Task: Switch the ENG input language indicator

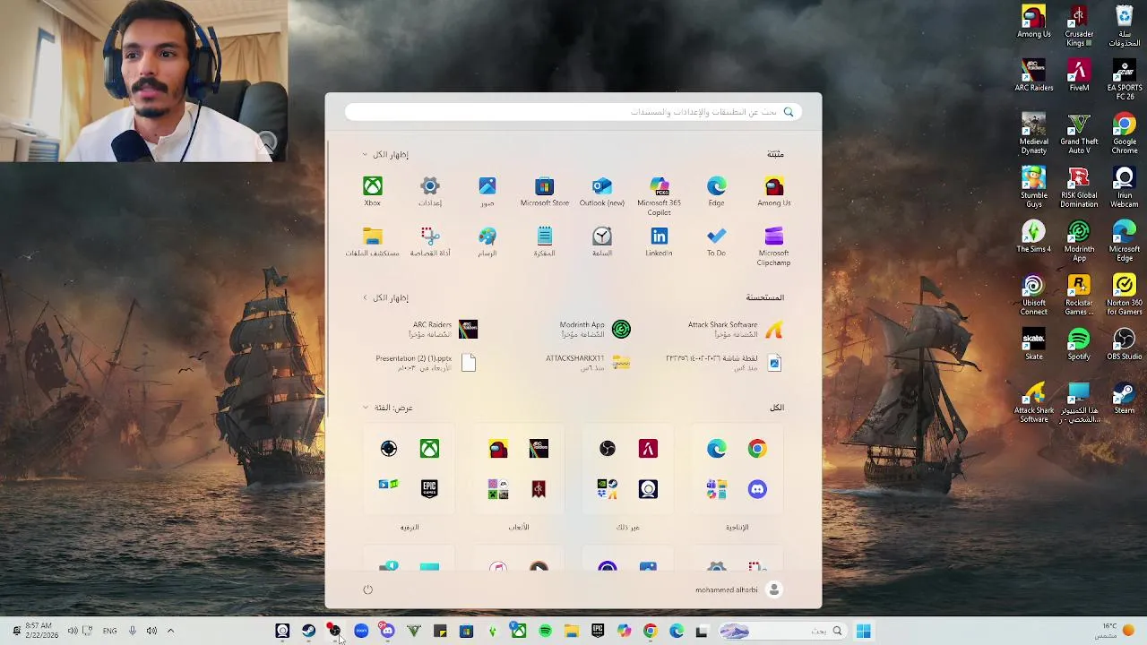Action: (109, 631)
